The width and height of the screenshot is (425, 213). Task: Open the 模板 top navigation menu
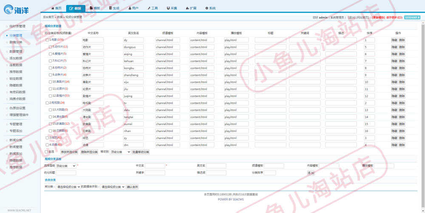coord(95,8)
